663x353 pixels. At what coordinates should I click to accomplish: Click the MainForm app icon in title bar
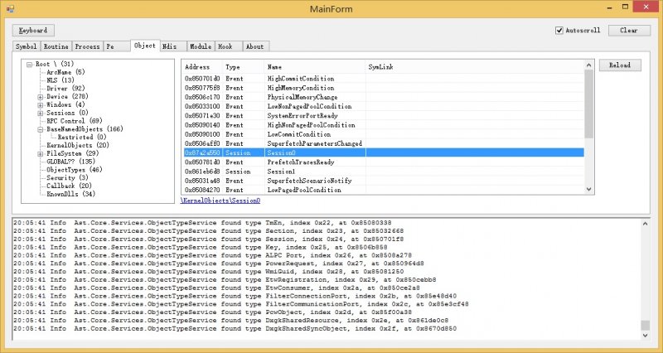tap(10, 8)
